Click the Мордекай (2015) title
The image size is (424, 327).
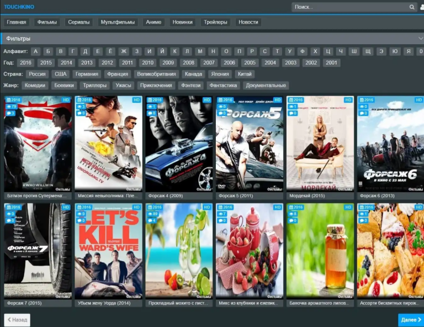[307, 196]
